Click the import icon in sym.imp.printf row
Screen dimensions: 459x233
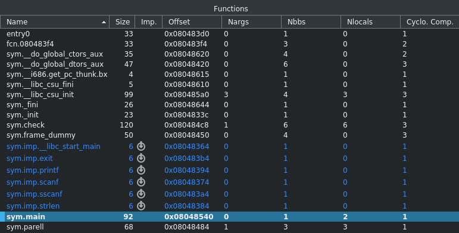pyautogui.click(x=141, y=170)
